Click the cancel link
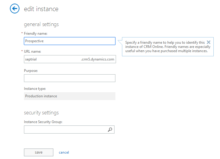Screen dimensions: 220x159 pyautogui.click(x=64, y=152)
